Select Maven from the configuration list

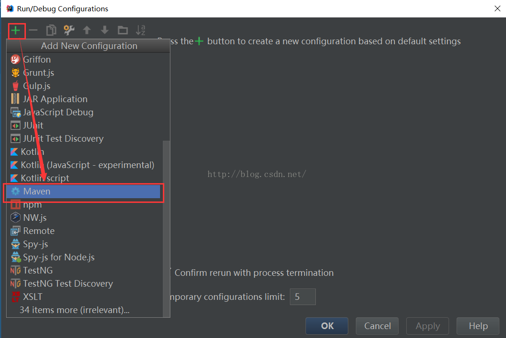(x=37, y=192)
